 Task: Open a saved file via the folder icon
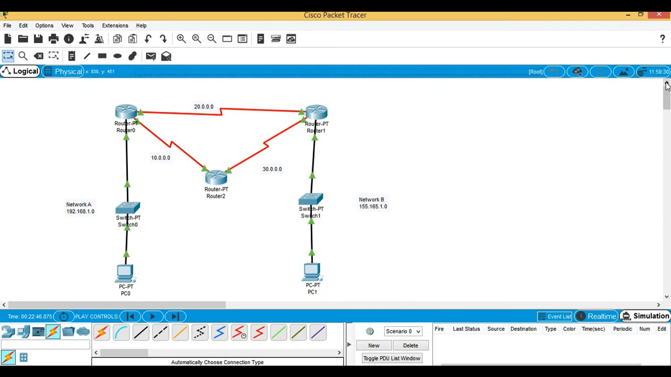(23, 39)
